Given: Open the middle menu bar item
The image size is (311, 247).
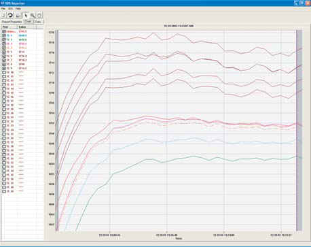Looking at the screenshot, I should (x=10, y=9).
